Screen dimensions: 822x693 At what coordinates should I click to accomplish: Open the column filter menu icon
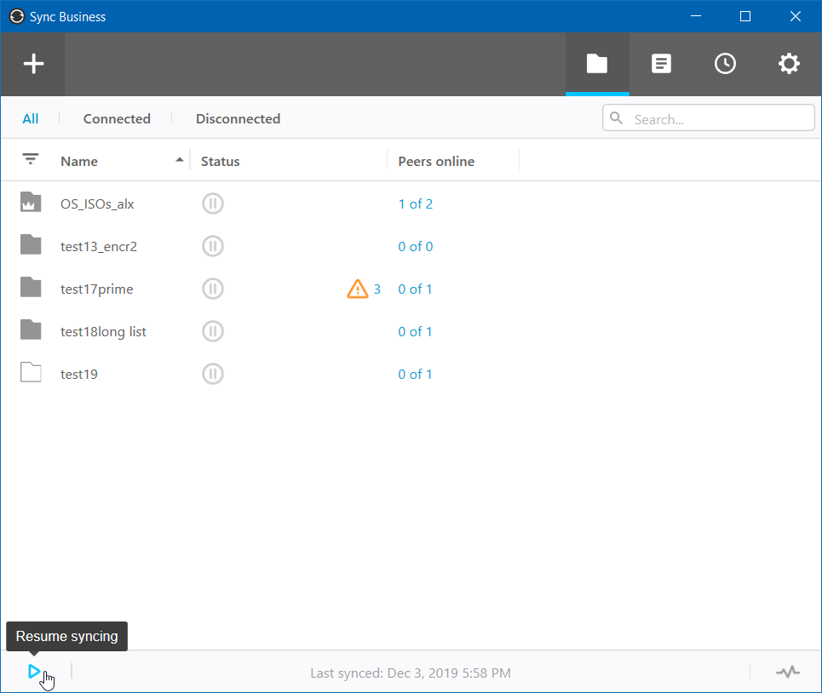pyautogui.click(x=31, y=158)
